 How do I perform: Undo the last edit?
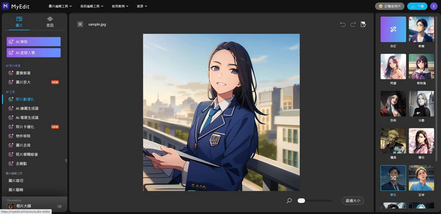(343, 24)
